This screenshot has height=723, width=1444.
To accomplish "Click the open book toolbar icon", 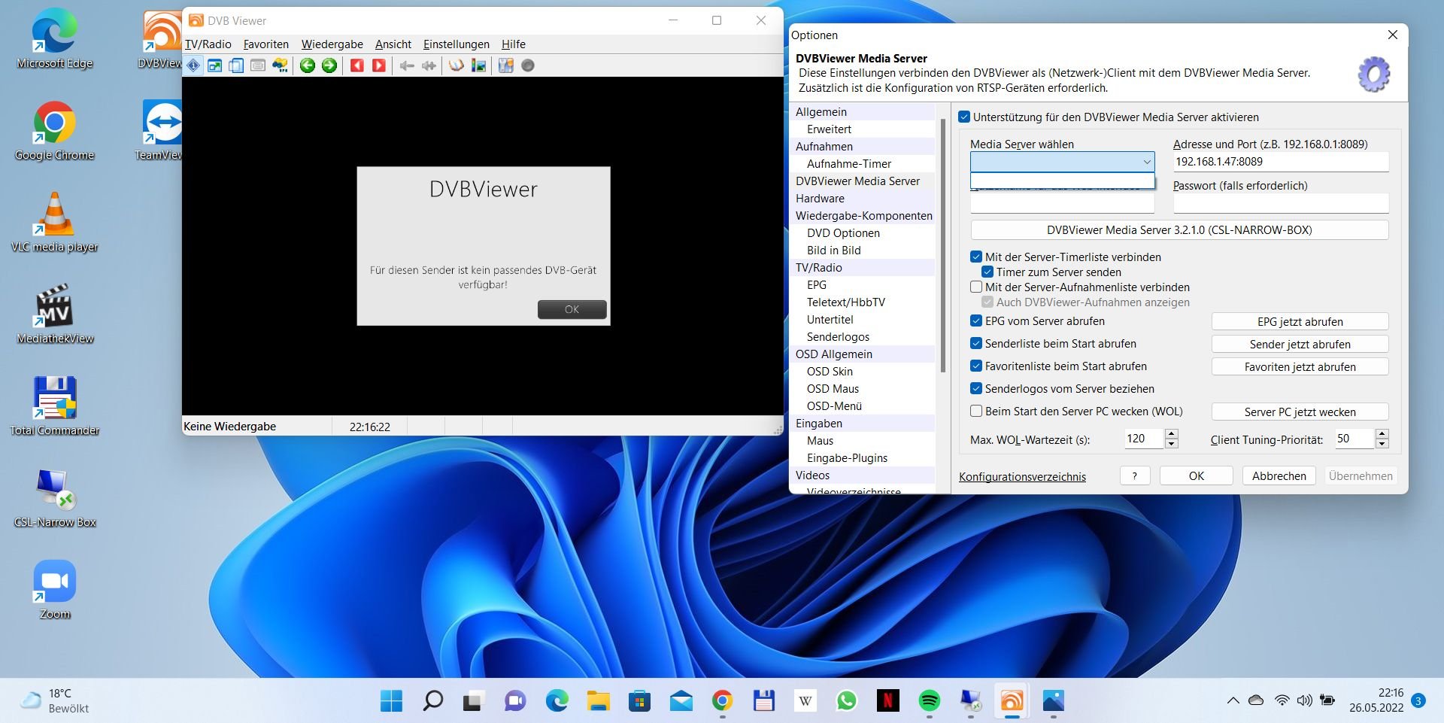I will click(x=456, y=65).
